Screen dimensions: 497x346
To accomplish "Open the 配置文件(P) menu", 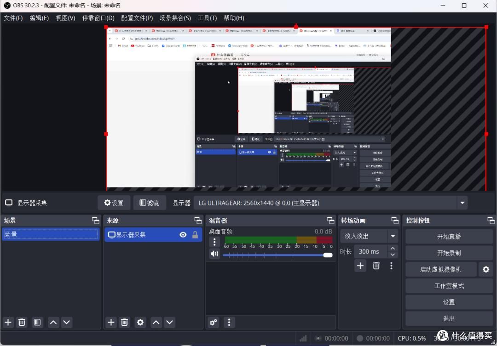I will 137,18.
